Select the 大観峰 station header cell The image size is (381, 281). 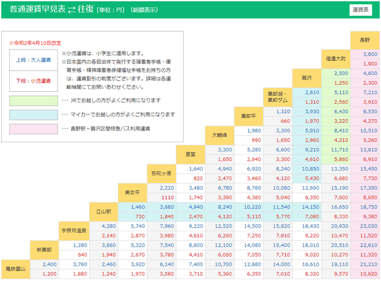coord(219,136)
